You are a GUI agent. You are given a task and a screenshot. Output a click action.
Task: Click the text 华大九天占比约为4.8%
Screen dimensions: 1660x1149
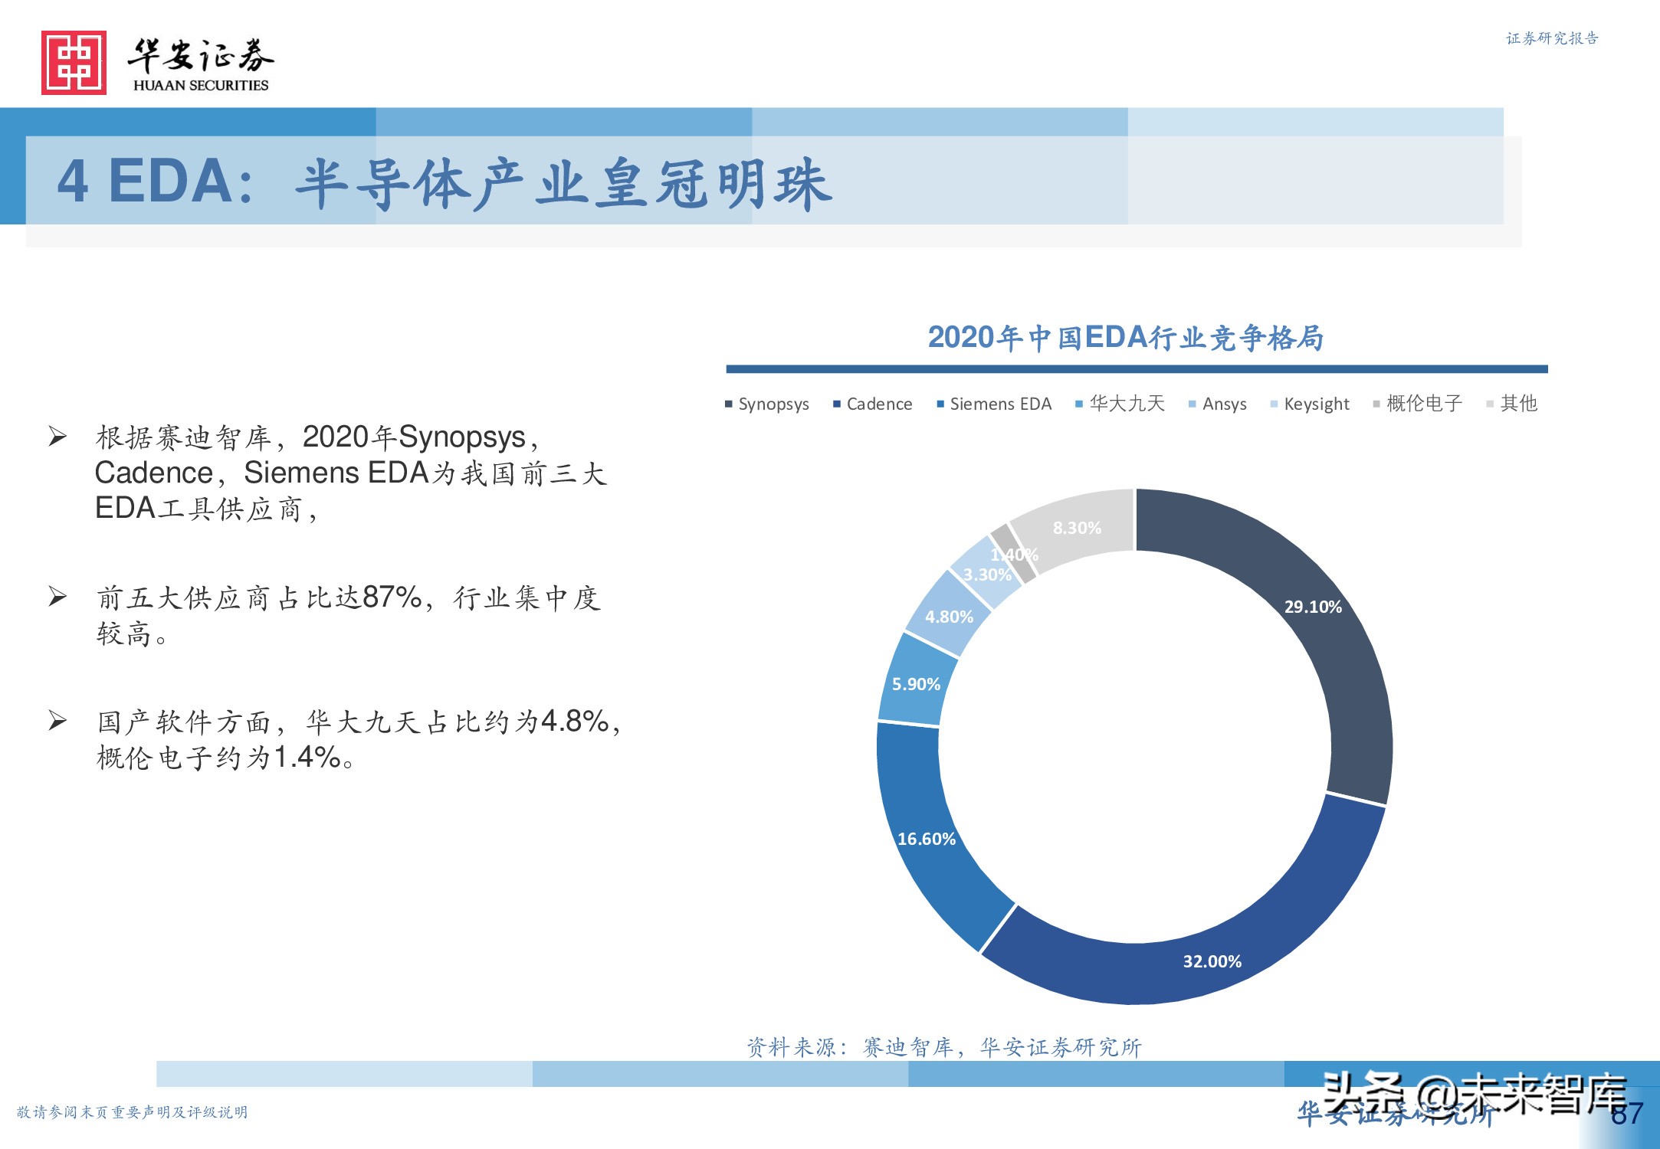click(x=458, y=722)
